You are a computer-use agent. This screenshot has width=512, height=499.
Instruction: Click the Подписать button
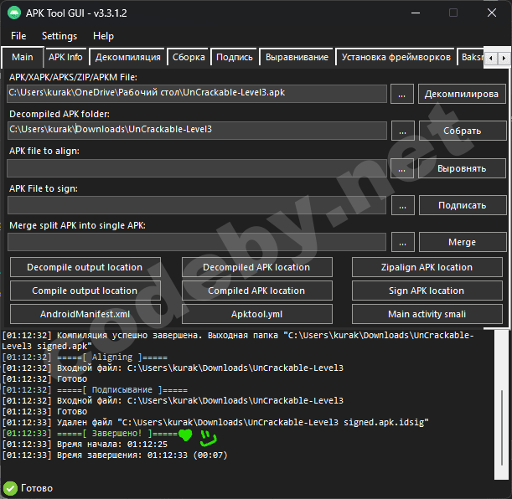point(462,205)
